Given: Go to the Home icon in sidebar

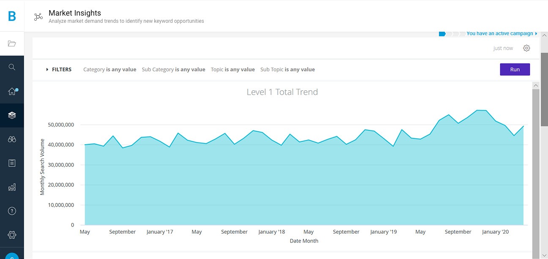Looking at the screenshot, I should pos(12,92).
